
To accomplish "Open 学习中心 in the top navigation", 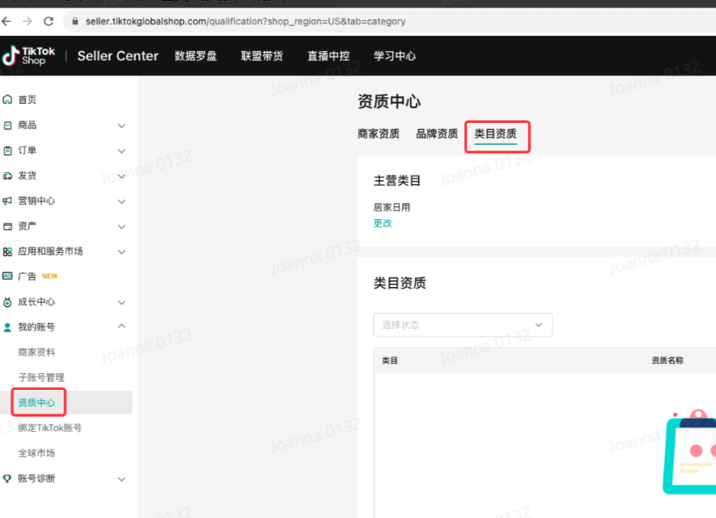I will click(395, 56).
